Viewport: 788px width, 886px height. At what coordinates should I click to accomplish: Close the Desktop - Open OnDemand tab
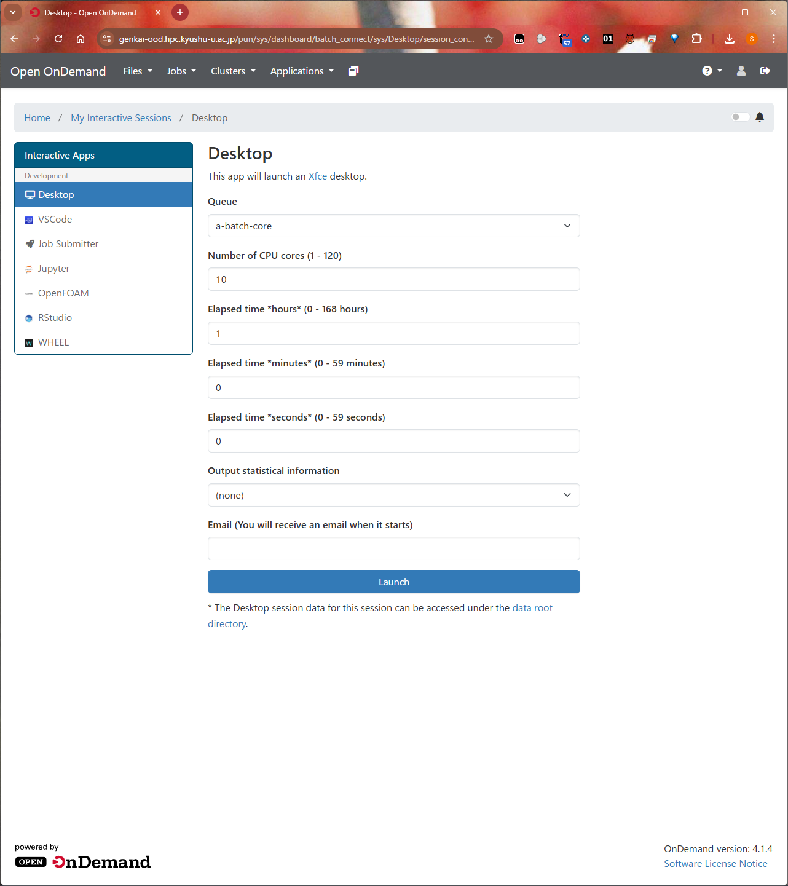pyautogui.click(x=158, y=12)
